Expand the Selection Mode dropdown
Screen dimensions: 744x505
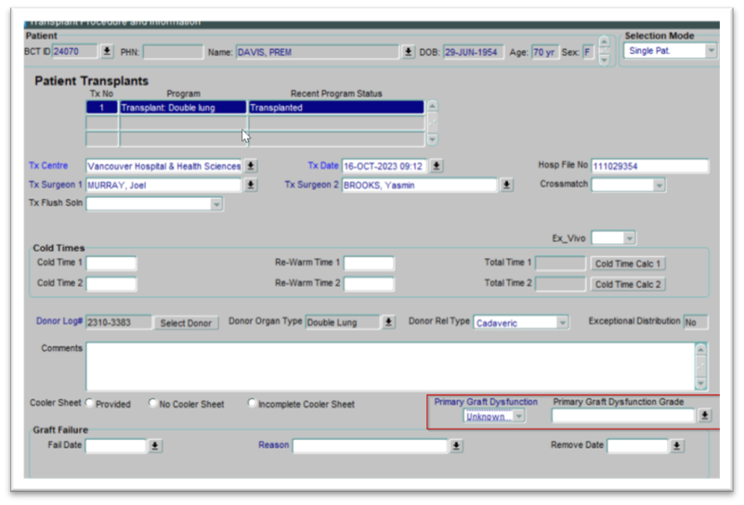point(711,51)
